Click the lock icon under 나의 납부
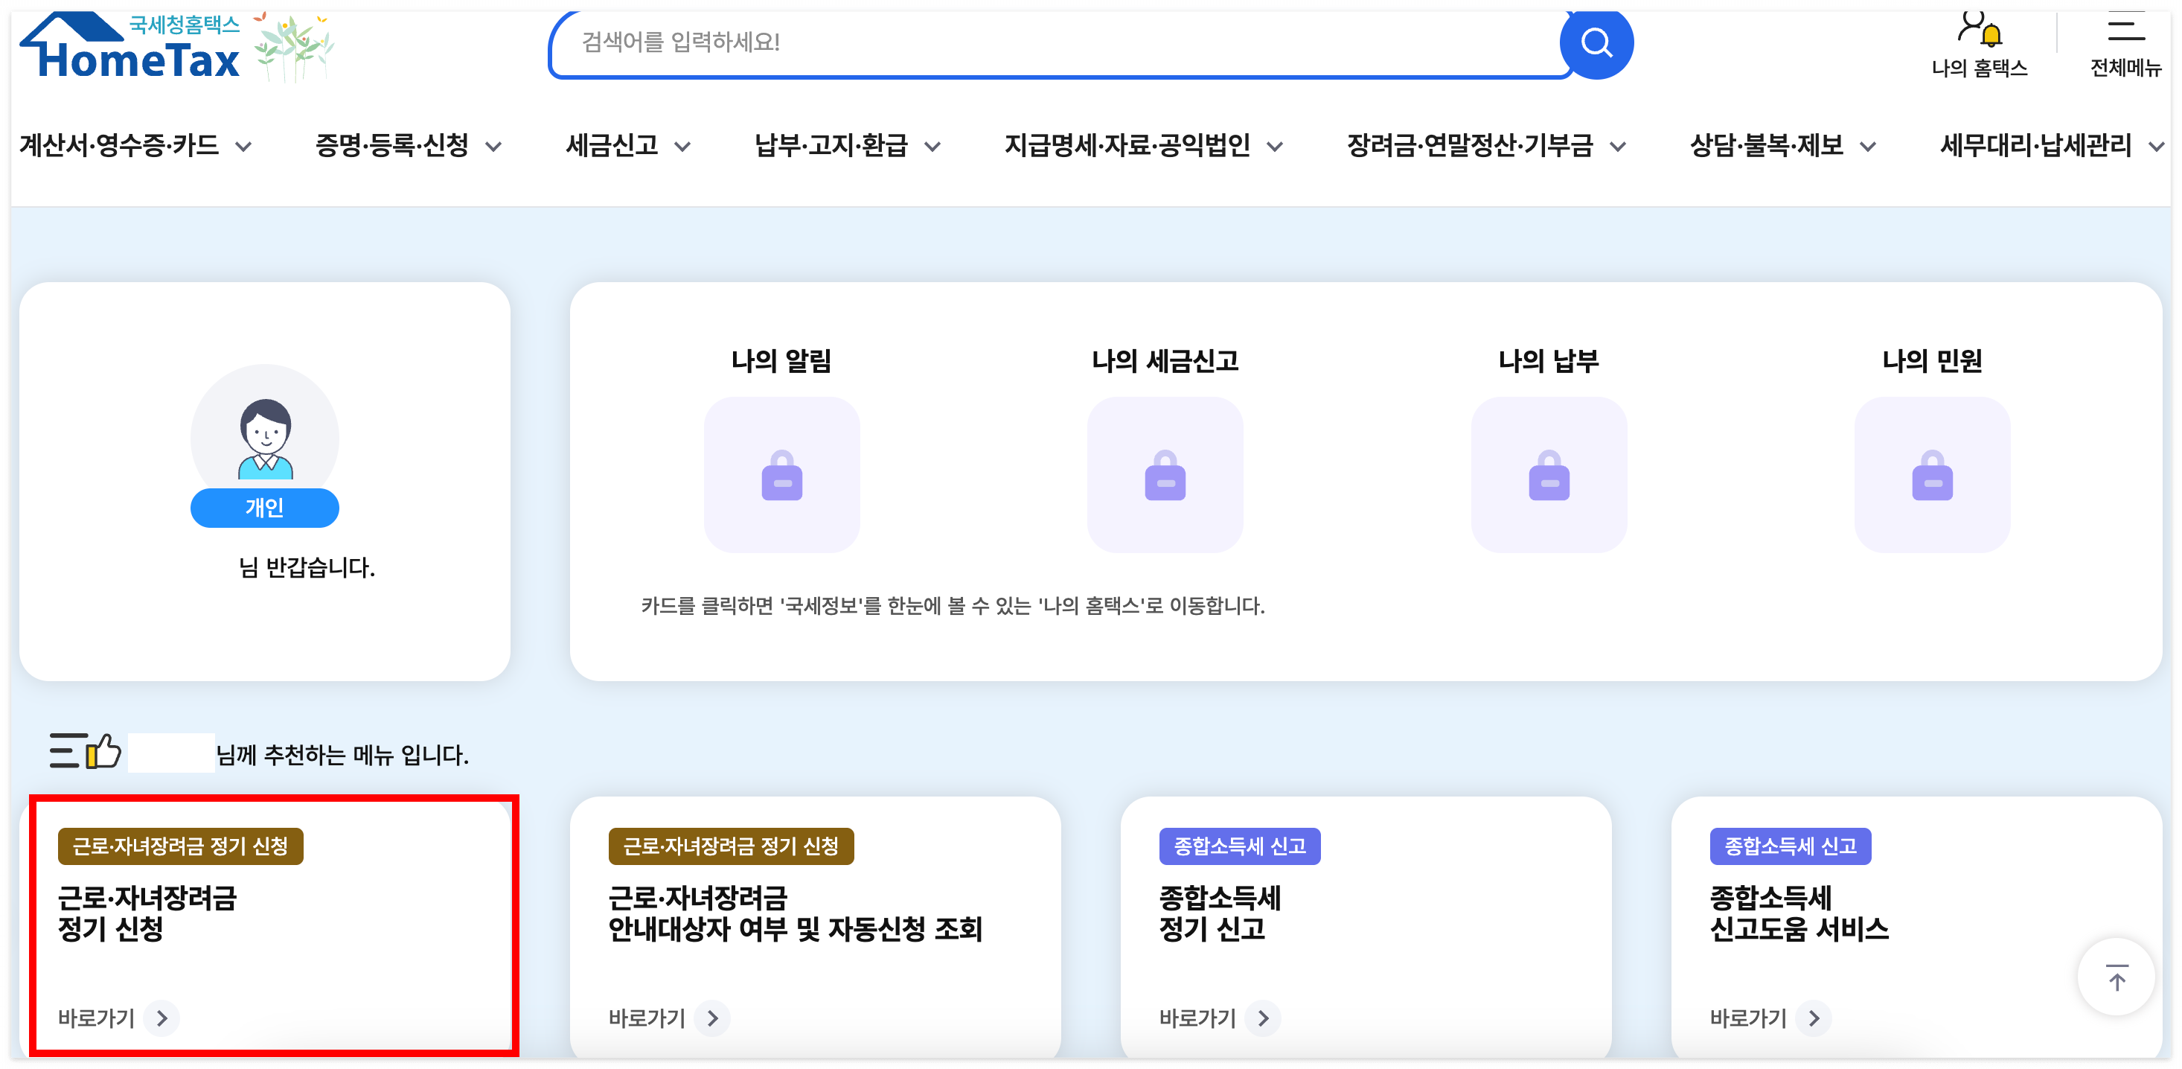The image size is (2182, 1069). click(x=1549, y=474)
